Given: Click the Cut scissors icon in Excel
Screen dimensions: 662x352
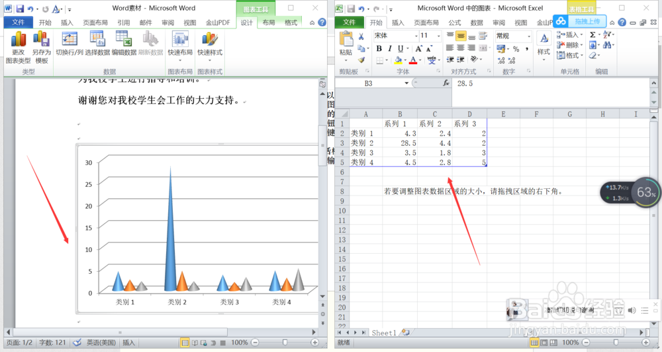Looking at the screenshot, I should (361, 36).
